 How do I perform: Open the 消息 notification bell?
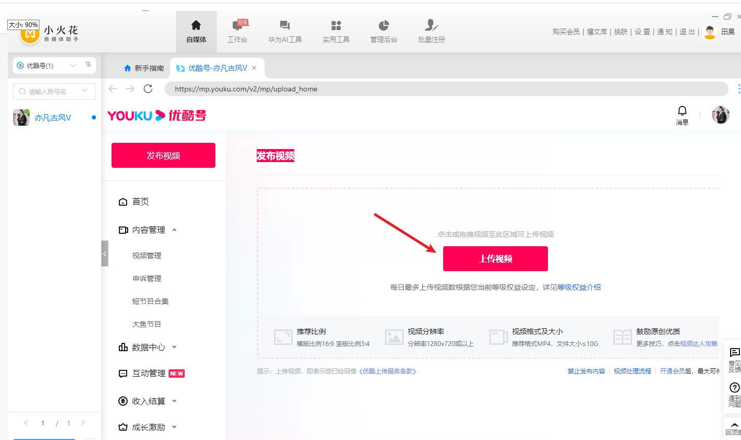pos(682,115)
